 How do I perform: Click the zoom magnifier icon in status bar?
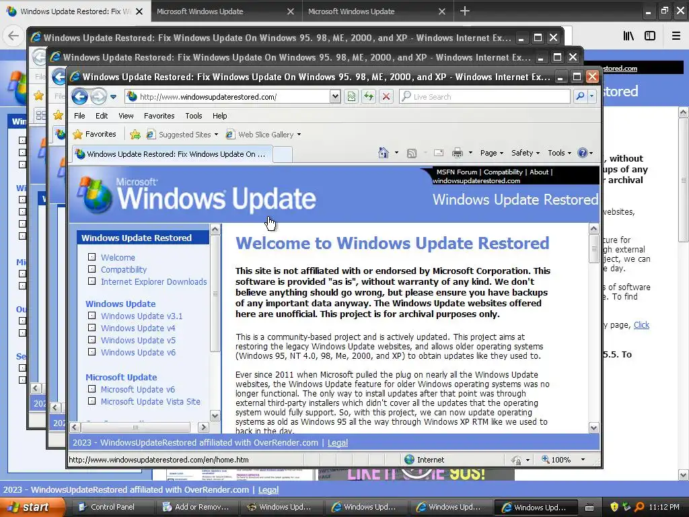click(545, 459)
